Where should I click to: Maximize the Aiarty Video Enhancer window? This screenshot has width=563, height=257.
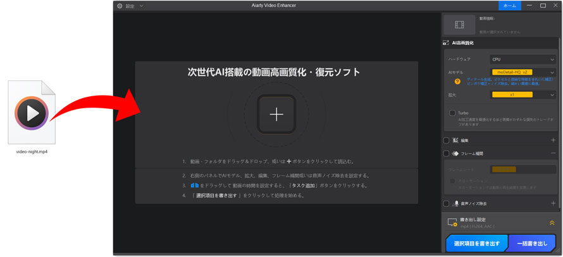543,6
